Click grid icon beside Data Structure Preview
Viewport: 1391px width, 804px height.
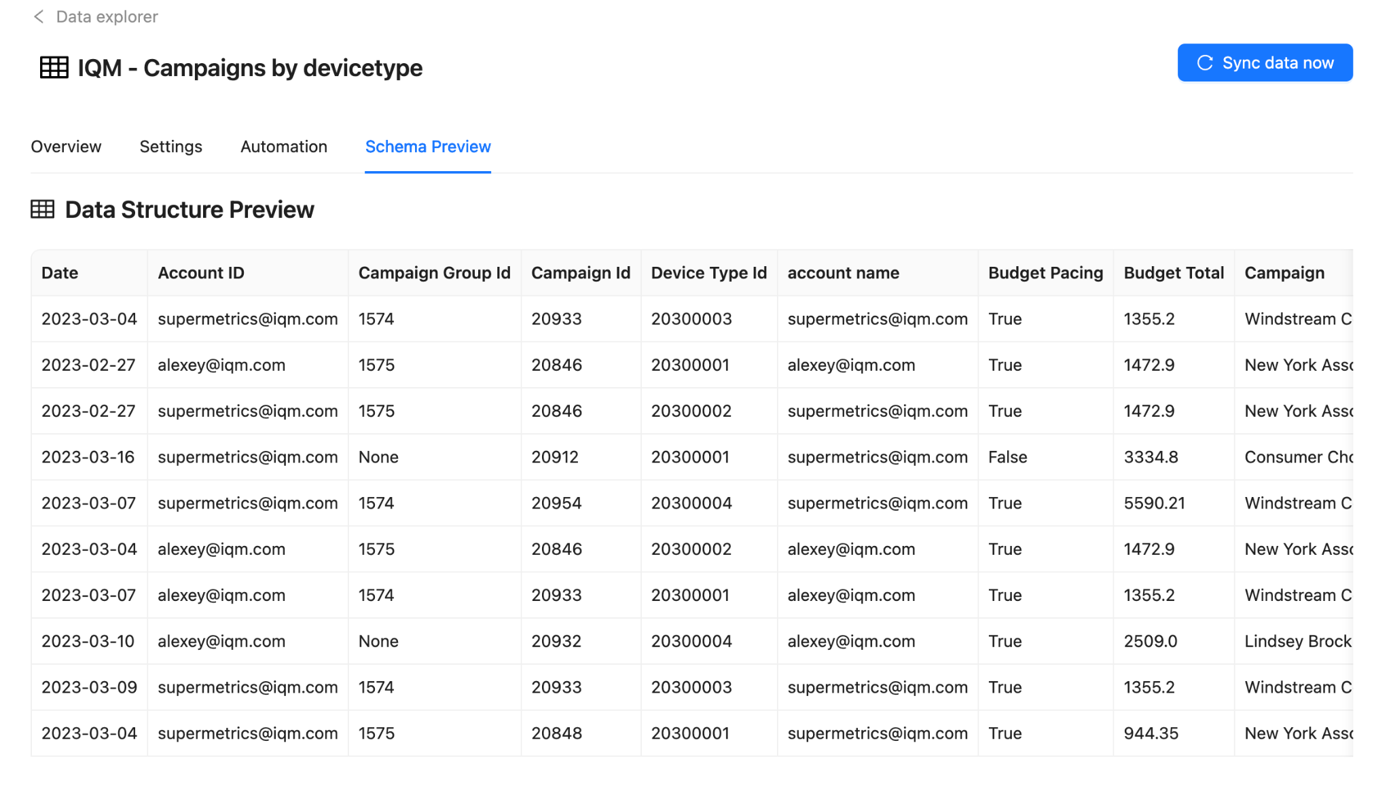point(43,210)
